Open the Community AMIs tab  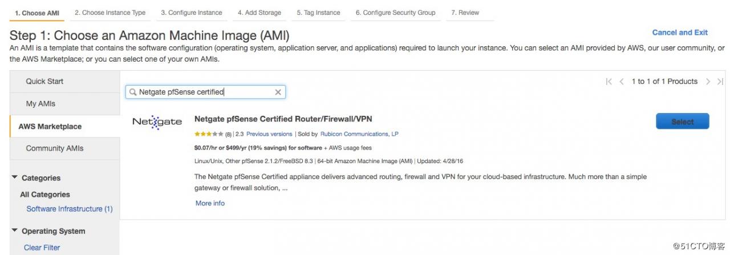click(x=55, y=148)
